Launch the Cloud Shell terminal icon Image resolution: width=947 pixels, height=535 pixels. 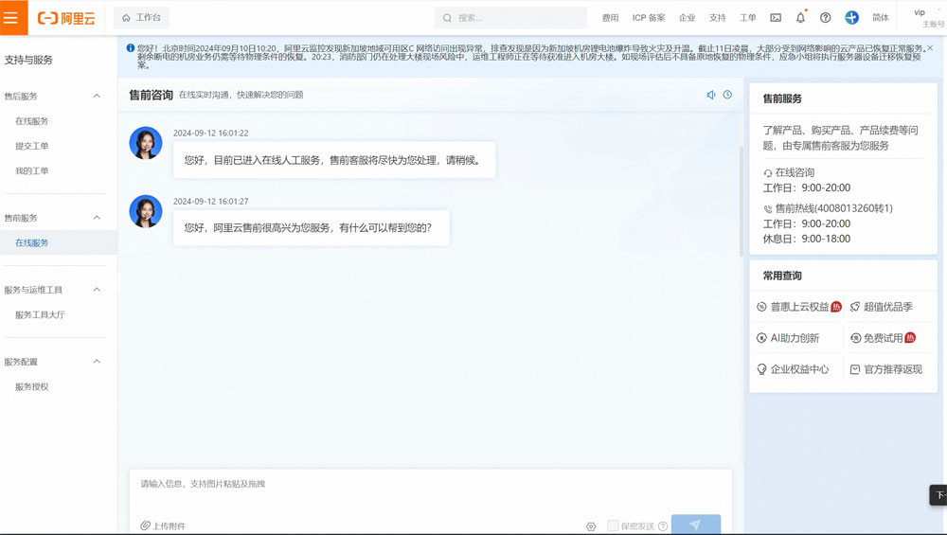776,17
